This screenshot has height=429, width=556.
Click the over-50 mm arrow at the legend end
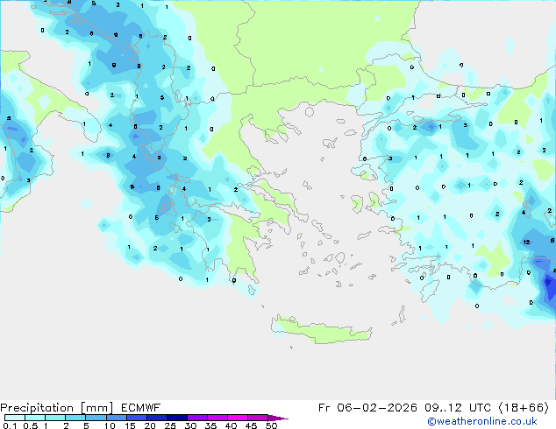coord(278,418)
